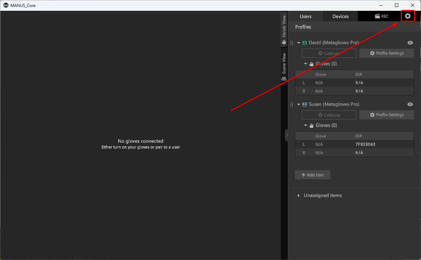Click the Add User button

(312, 175)
